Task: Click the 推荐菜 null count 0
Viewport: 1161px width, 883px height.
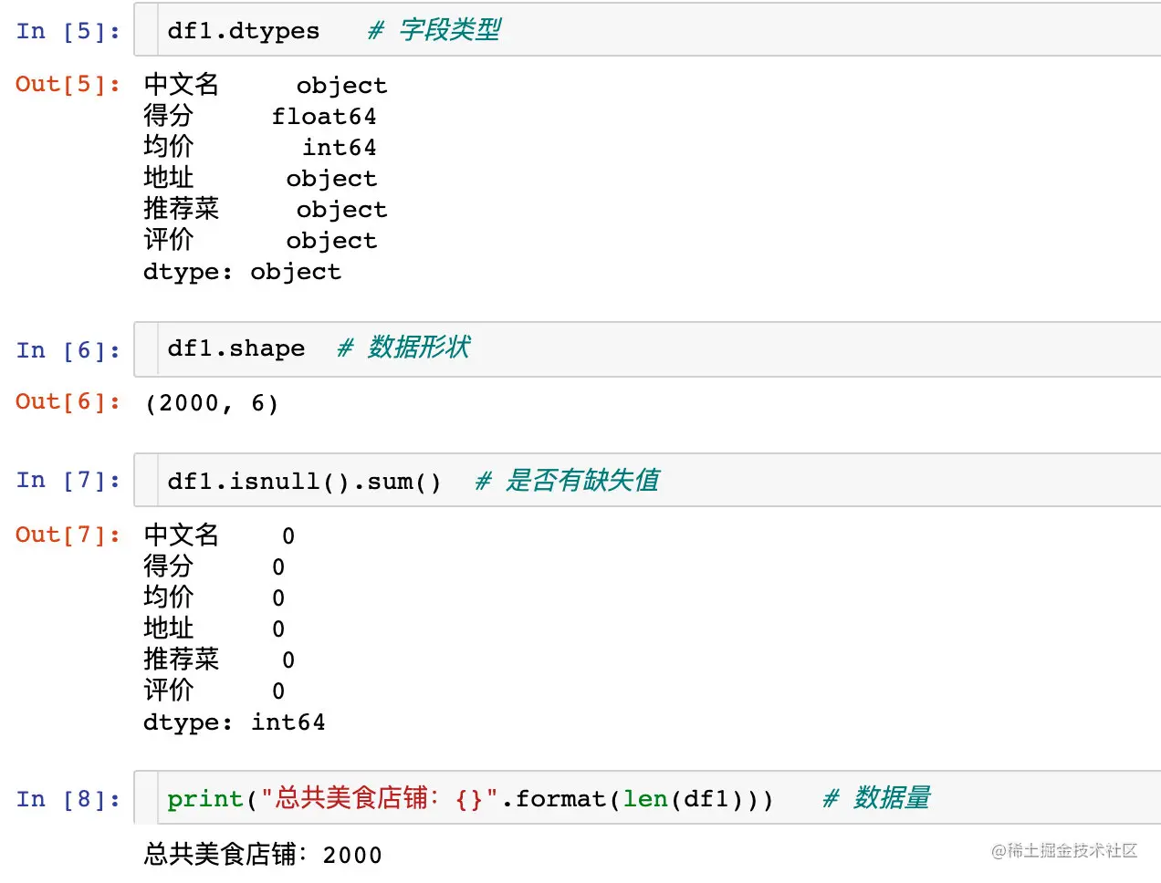Action: (288, 660)
